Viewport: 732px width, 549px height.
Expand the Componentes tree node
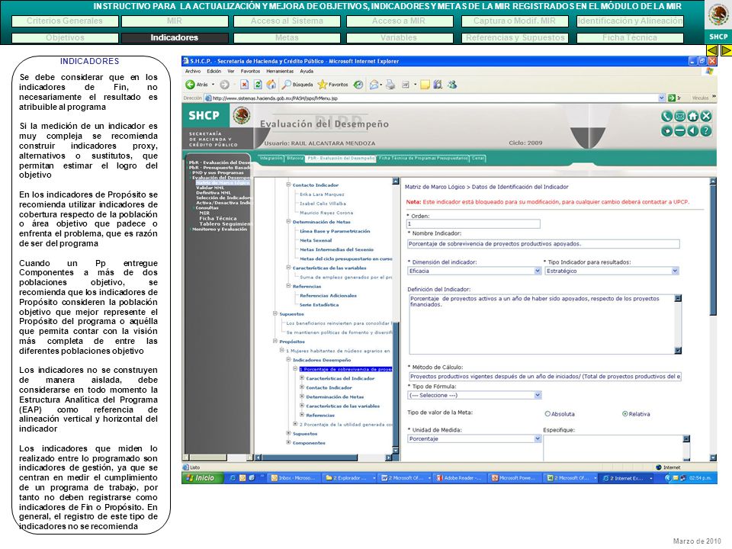tap(288, 442)
